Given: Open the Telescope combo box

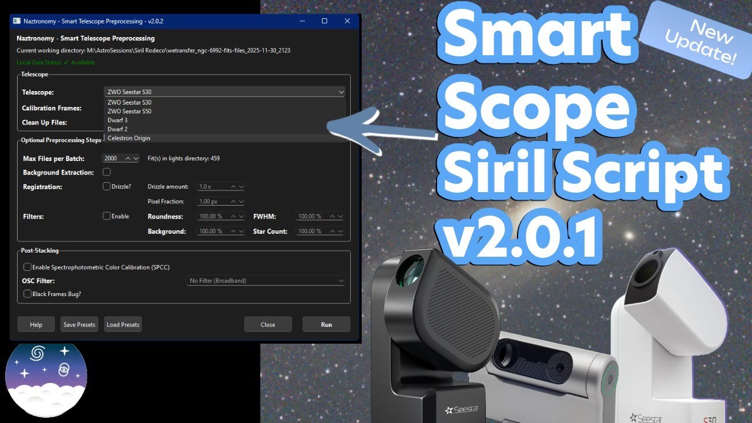Looking at the screenshot, I should pos(224,92).
